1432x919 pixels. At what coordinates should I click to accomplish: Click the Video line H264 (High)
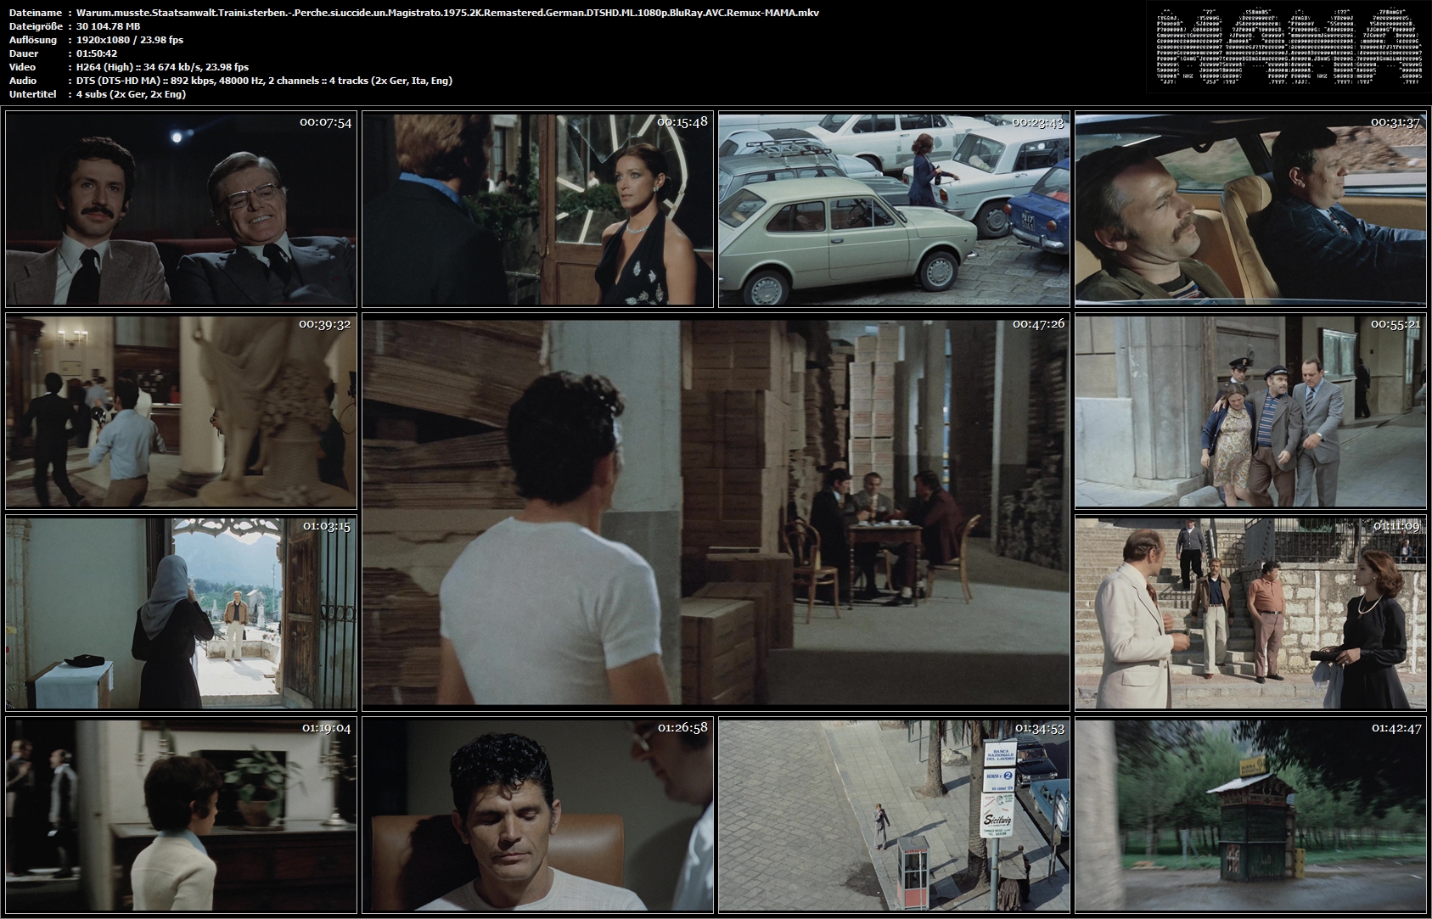(162, 67)
